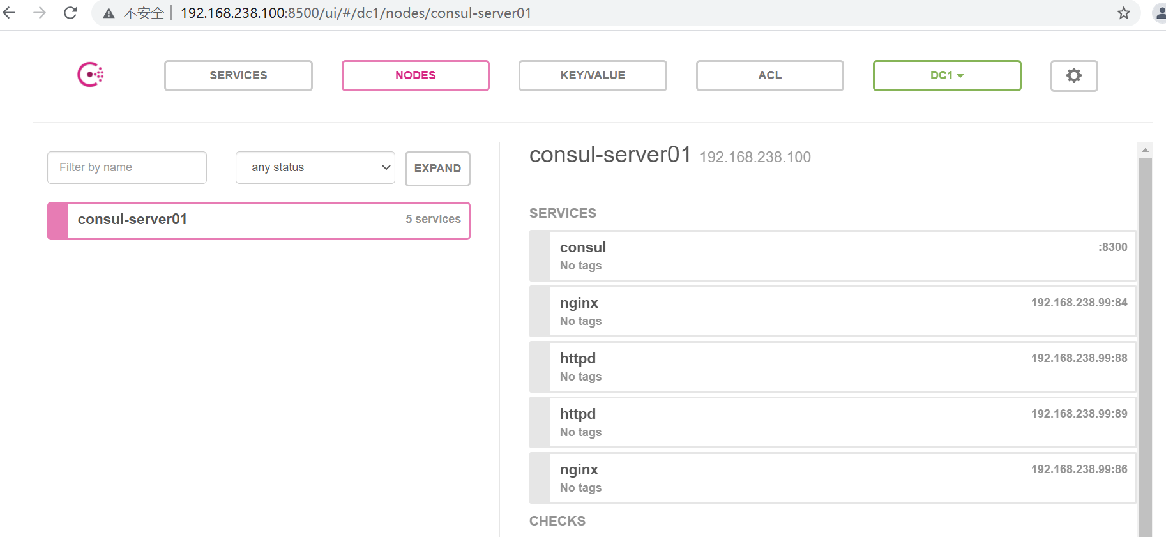Click the scrollbar up arrow

pyautogui.click(x=1146, y=150)
